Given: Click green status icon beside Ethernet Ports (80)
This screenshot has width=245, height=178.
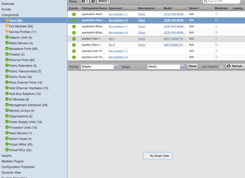Looking at the screenshot, I should 7,60.
